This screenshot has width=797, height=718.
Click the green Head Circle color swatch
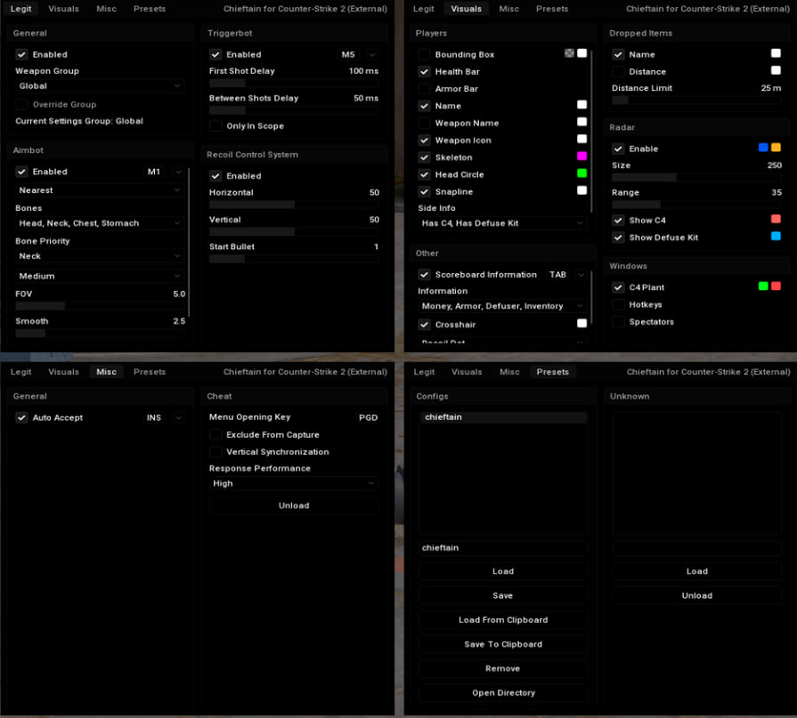[x=581, y=173]
